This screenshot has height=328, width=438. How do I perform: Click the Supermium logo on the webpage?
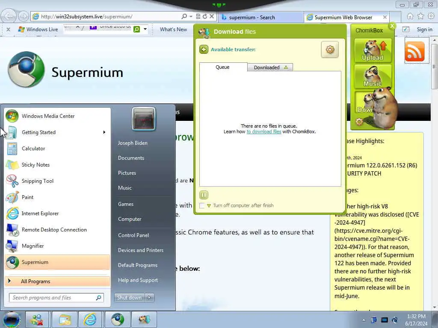click(x=26, y=70)
